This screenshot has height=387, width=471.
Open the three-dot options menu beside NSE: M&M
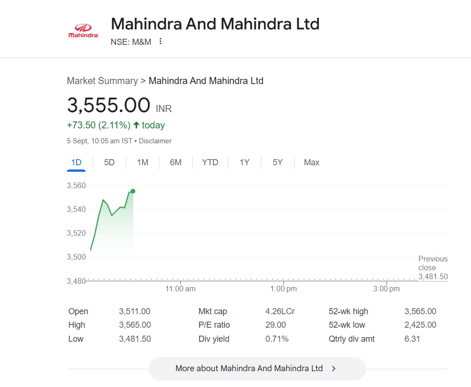click(x=160, y=42)
